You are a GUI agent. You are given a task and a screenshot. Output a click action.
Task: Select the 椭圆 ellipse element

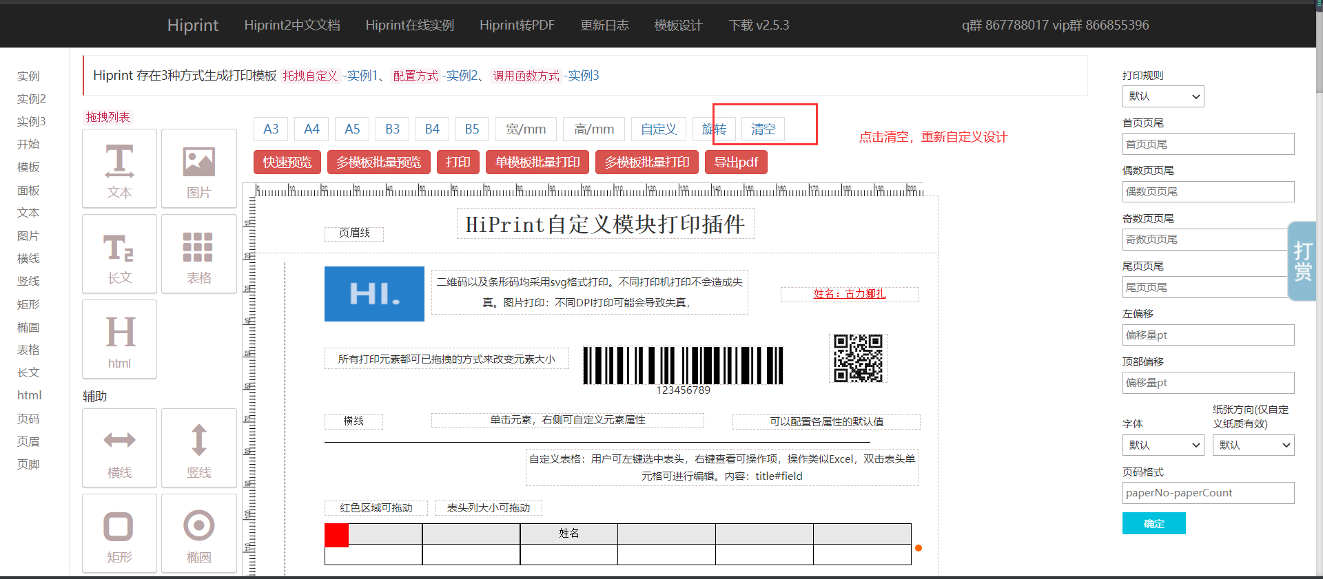pos(199,534)
